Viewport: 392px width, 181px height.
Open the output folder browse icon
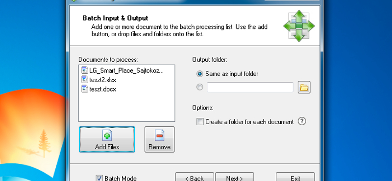pos(304,87)
